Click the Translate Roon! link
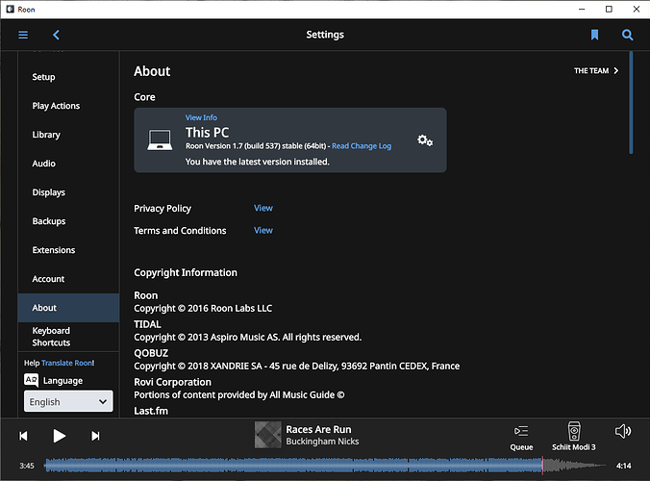This screenshot has height=481, width=650. click(68, 363)
